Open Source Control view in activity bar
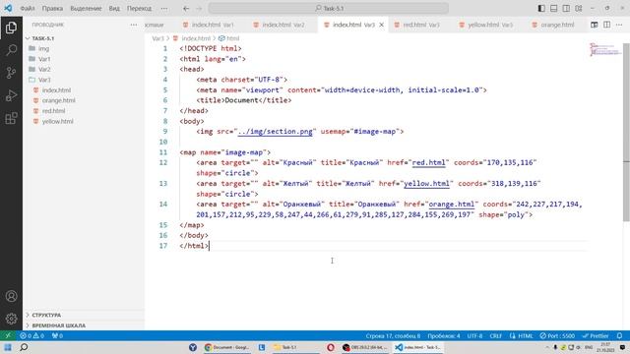 (11, 73)
